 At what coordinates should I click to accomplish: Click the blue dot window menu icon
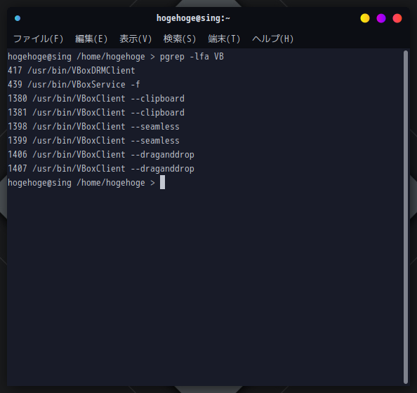(x=18, y=18)
